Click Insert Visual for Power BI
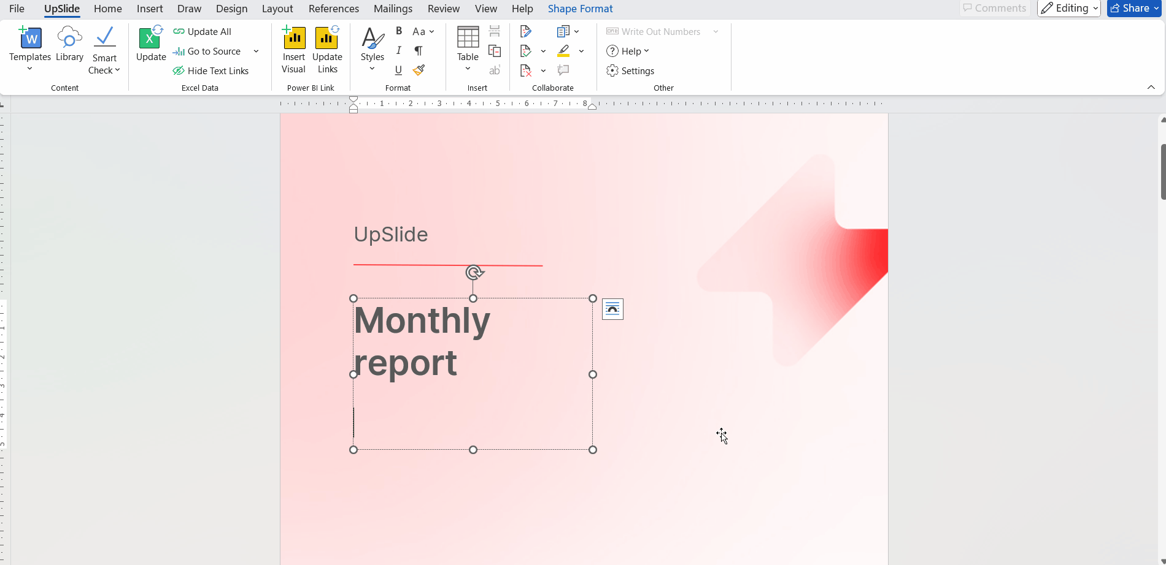Image resolution: width=1166 pixels, height=565 pixels. pos(294,50)
